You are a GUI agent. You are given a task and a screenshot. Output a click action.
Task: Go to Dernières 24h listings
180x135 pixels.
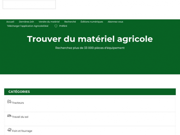click(26, 22)
